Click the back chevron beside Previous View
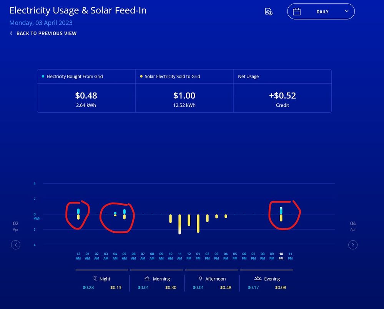 coord(12,33)
